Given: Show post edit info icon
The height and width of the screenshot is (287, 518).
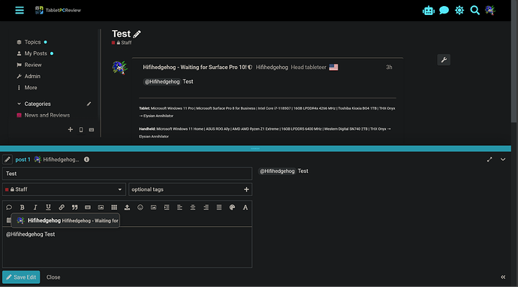Looking at the screenshot, I should [86, 159].
